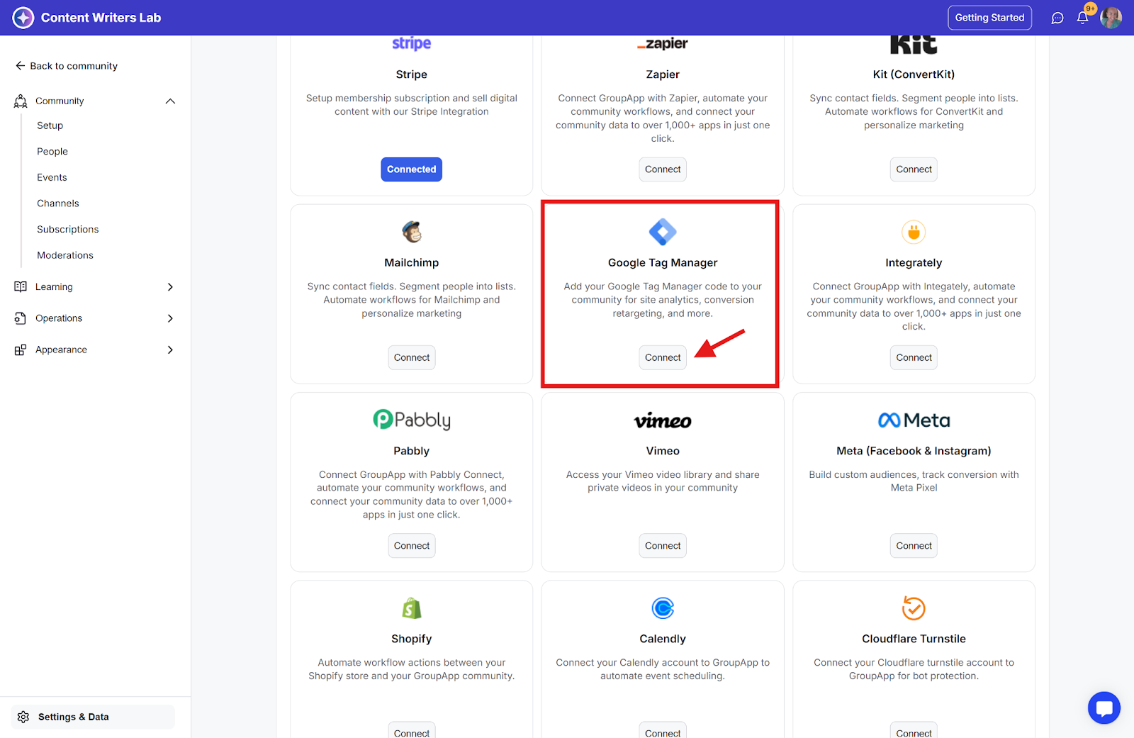Click the Kit logo
This screenshot has height=738, width=1134.
coord(914,45)
